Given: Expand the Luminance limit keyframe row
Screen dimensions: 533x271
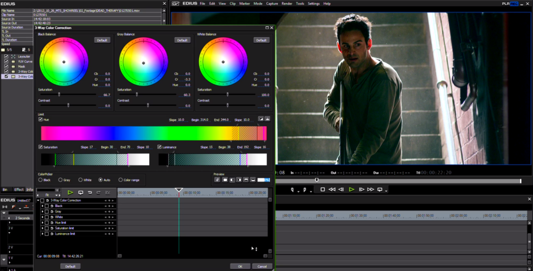Looking at the screenshot, I should pos(43,233).
